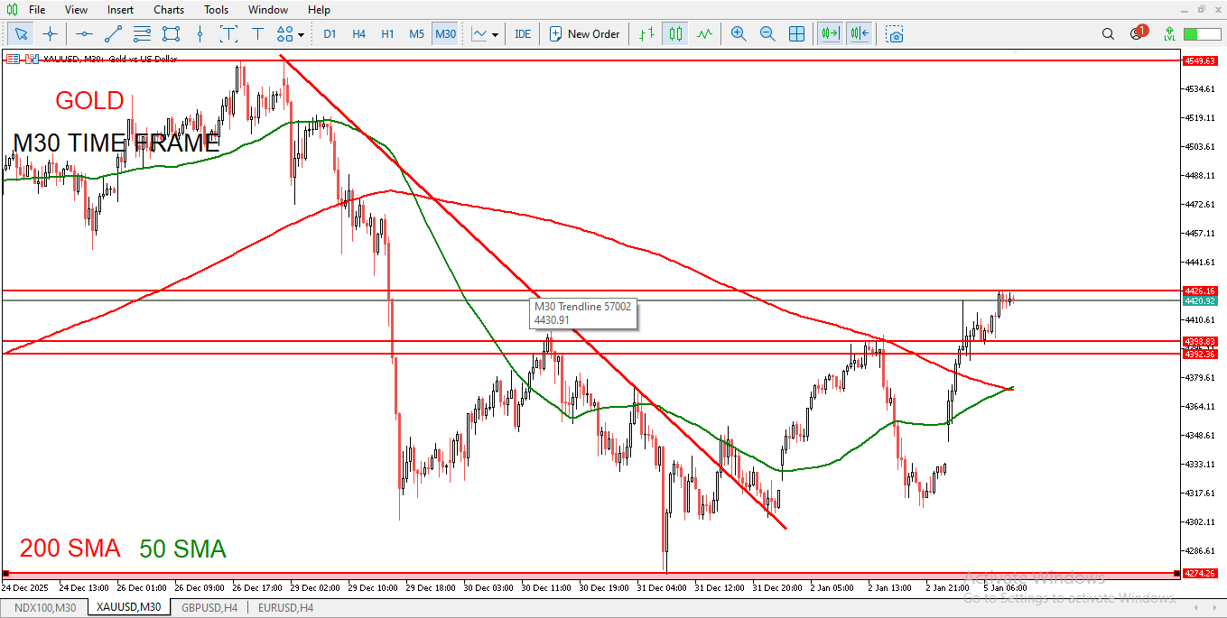Select the arrow cursor tool

click(22, 34)
